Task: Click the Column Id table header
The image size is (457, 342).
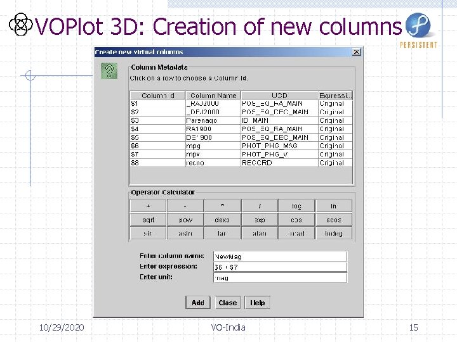Action: (x=157, y=96)
